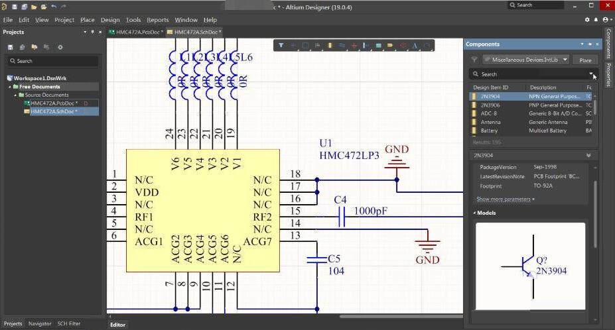This screenshot has height=330, width=615.
Task: Open the Components search box dropdown arrow
Action: (x=590, y=74)
